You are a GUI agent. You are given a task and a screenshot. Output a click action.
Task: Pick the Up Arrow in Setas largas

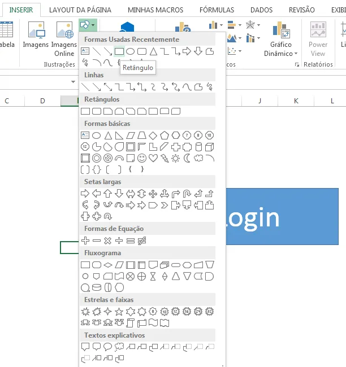click(107, 194)
